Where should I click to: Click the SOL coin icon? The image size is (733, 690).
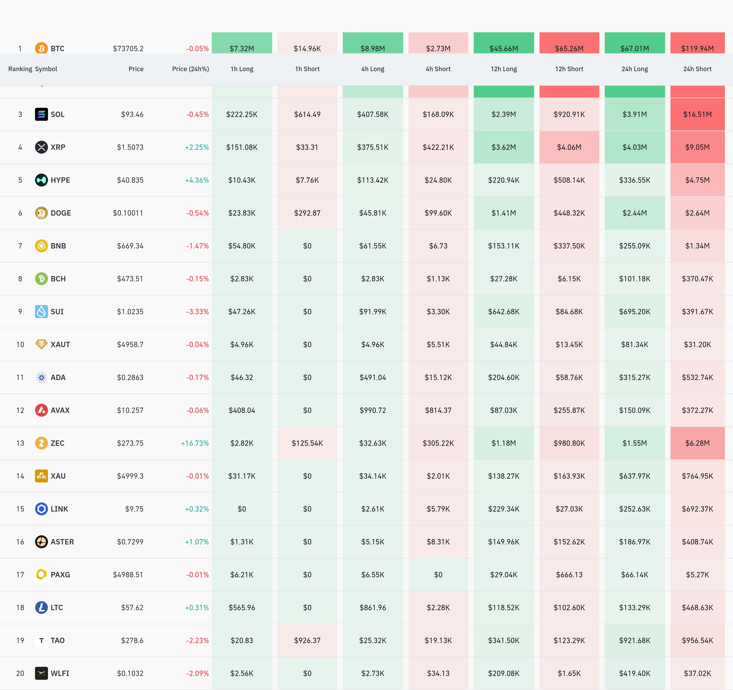point(41,114)
